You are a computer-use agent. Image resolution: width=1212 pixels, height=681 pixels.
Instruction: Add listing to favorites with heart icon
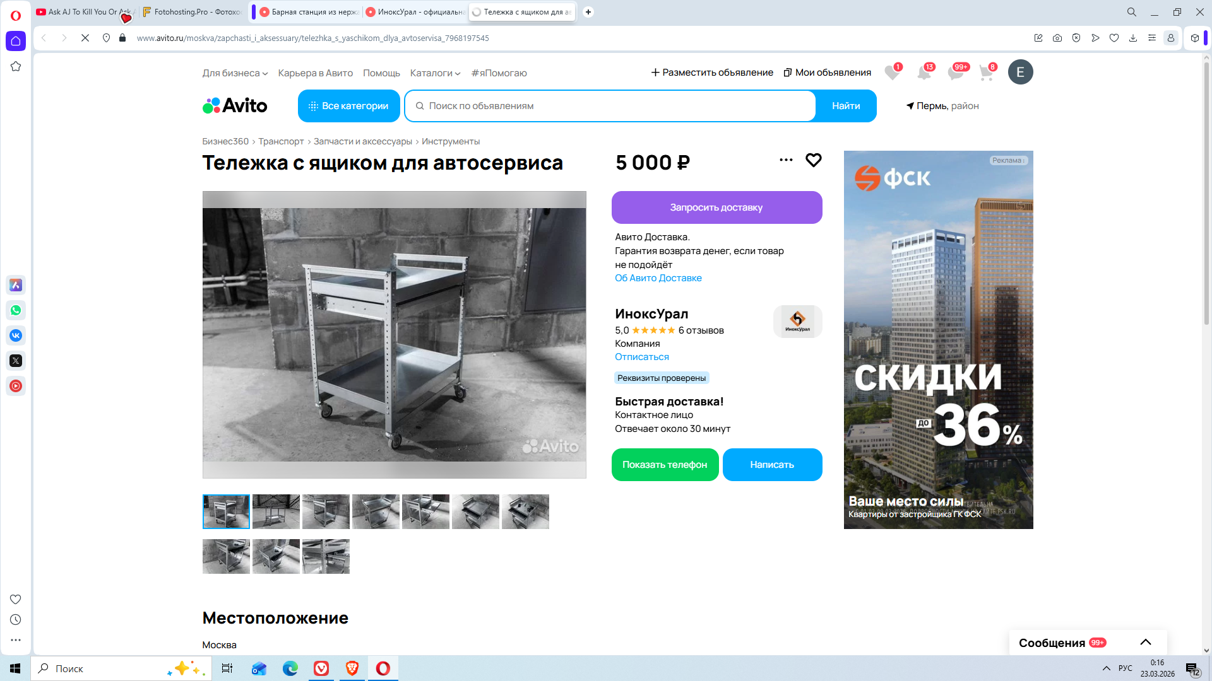point(813,160)
